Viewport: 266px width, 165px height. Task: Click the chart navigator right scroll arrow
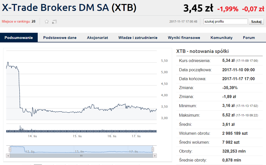155,156
